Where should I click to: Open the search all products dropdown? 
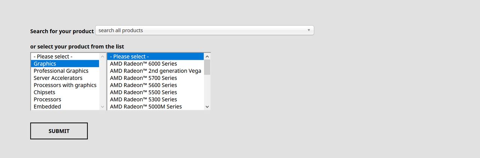pyautogui.click(x=204, y=30)
